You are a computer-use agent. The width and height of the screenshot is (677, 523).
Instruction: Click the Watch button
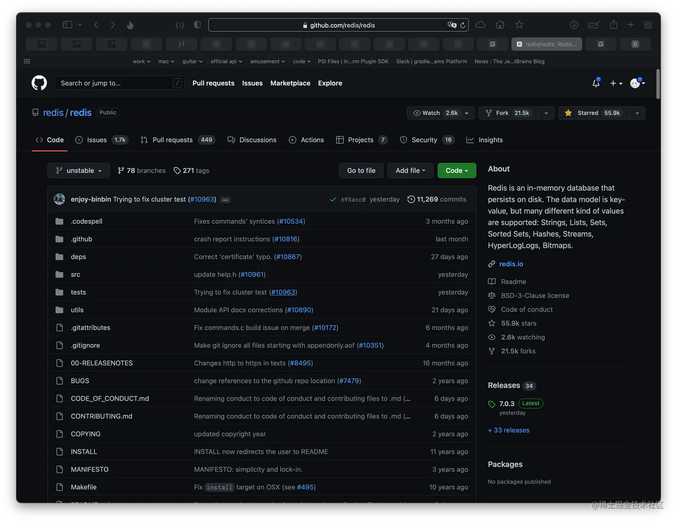pyautogui.click(x=433, y=113)
